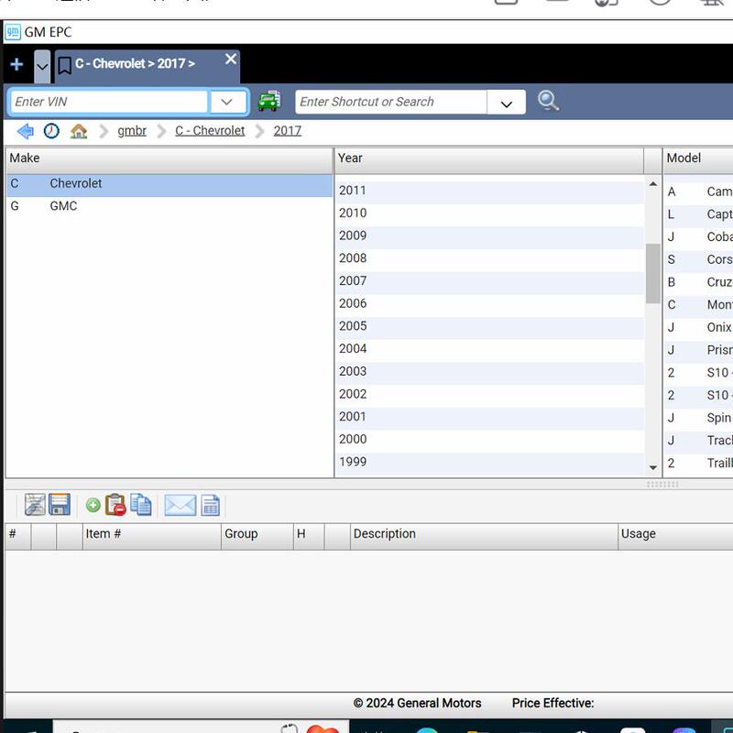Viewport: 733px width, 733px height.
Task: Go back using the blue arrow icon
Action: point(26,131)
